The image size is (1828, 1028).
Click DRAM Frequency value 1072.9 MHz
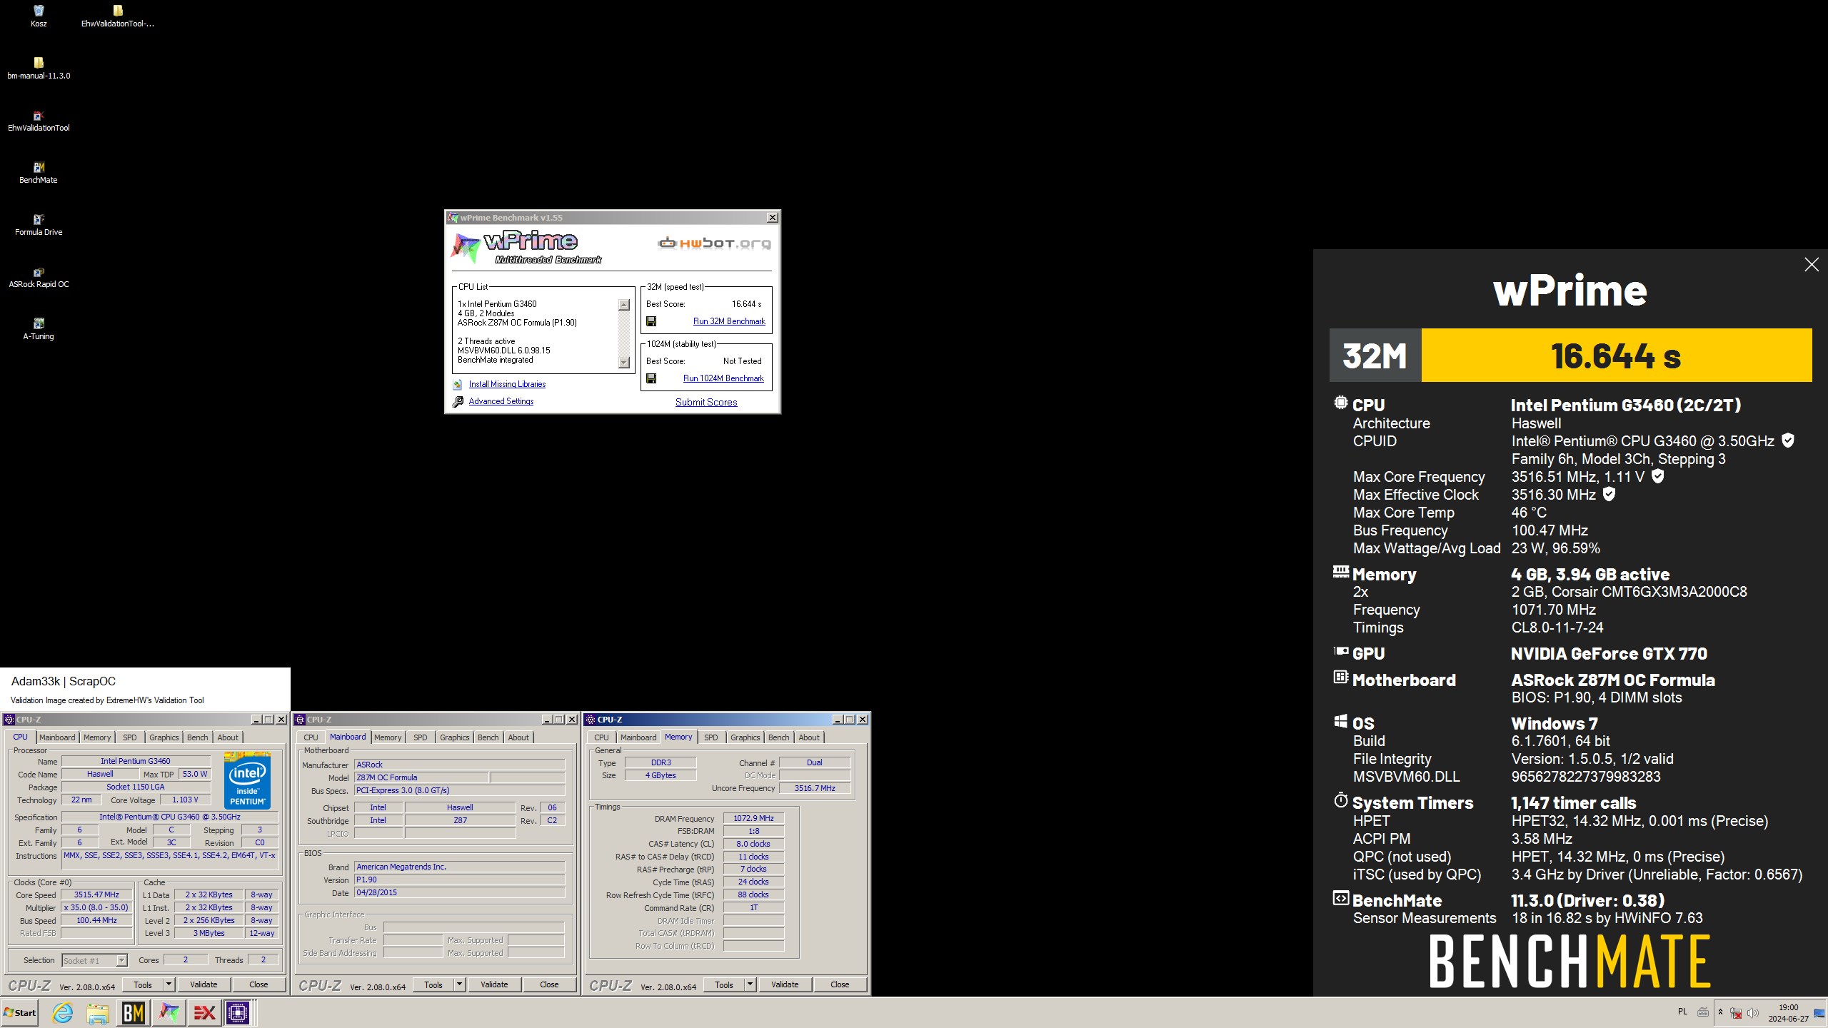click(x=753, y=818)
